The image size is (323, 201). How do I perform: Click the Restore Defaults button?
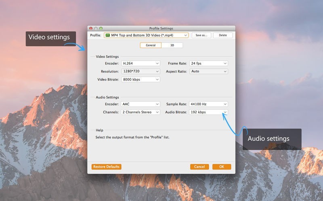[107, 167]
